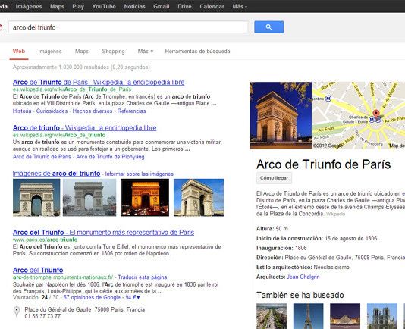This screenshot has width=405, height=329.
Task: Open Imágenes de arco del triunfo link
Action: (56, 174)
